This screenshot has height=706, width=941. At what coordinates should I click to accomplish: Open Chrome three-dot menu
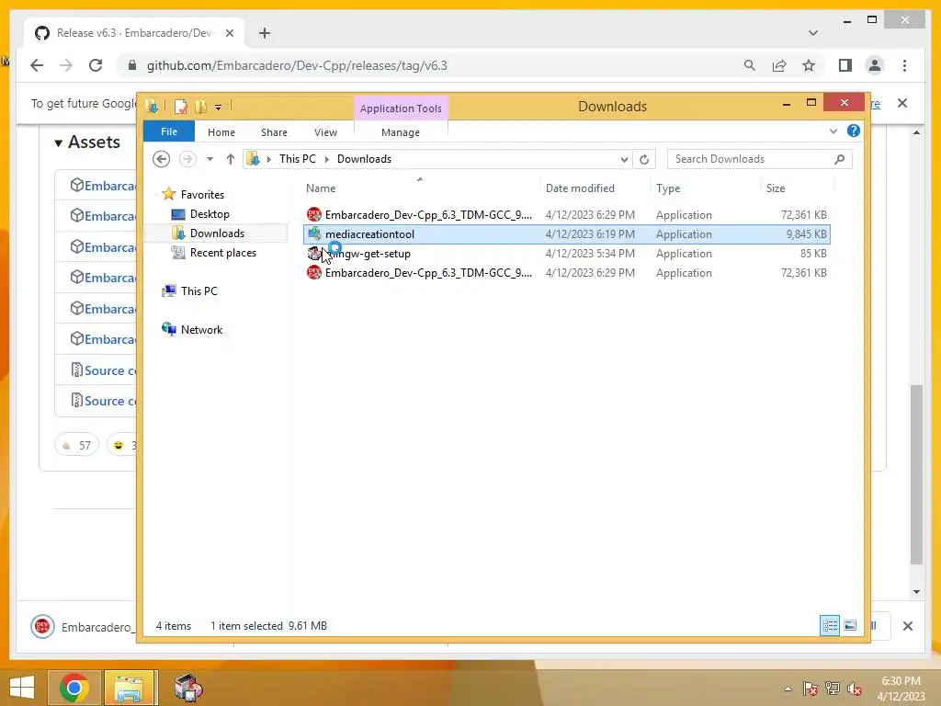[904, 65]
